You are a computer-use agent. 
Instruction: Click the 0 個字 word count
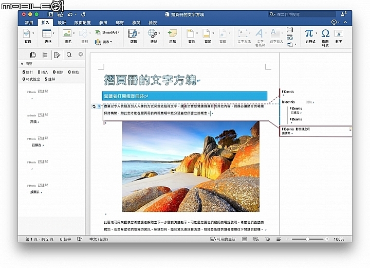click(x=65, y=239)
